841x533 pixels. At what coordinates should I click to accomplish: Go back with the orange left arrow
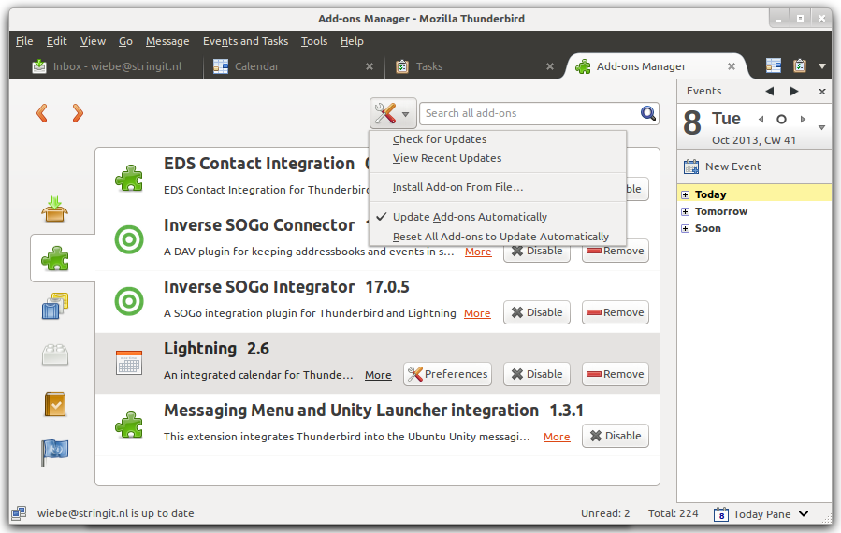coord(41,113)
